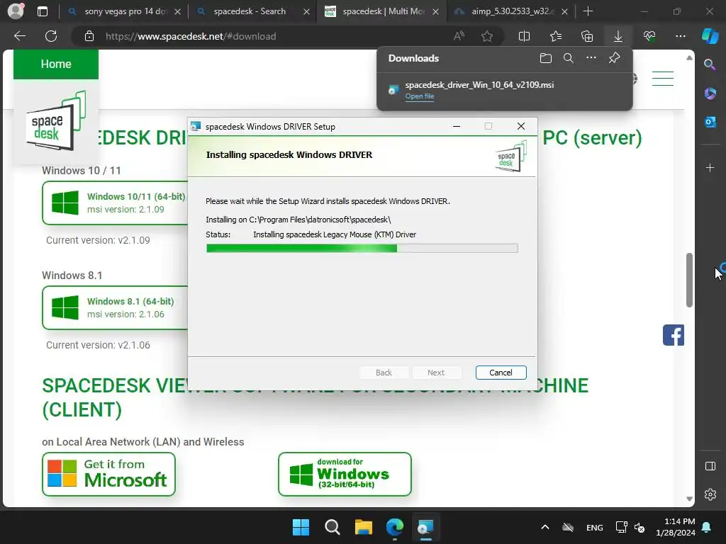Image resolution: width=726 pixels, height=544 pixels.
Task: Click the page vertical scrollbar thumb
Action: click(x=689, y=280)
